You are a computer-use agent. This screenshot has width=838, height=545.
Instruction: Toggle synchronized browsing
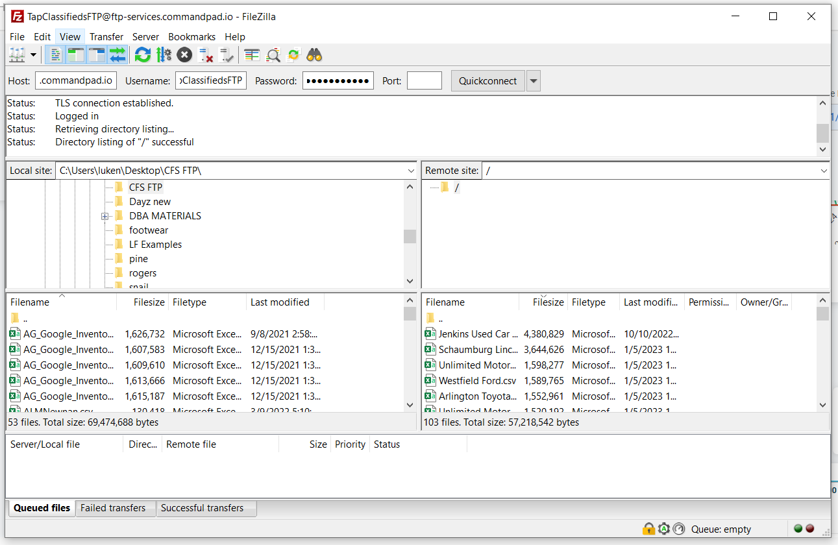tap(294, 55)
